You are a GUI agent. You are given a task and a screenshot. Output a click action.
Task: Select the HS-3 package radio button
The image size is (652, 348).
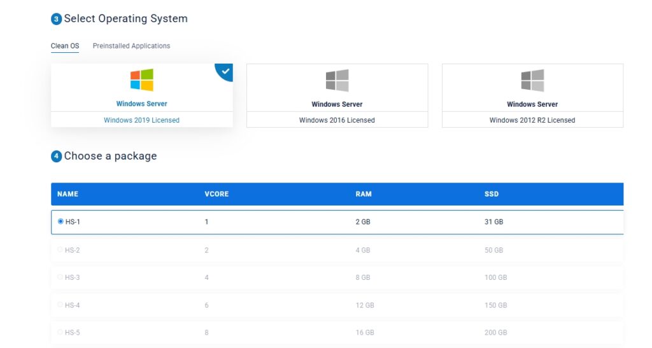(60, 277)
